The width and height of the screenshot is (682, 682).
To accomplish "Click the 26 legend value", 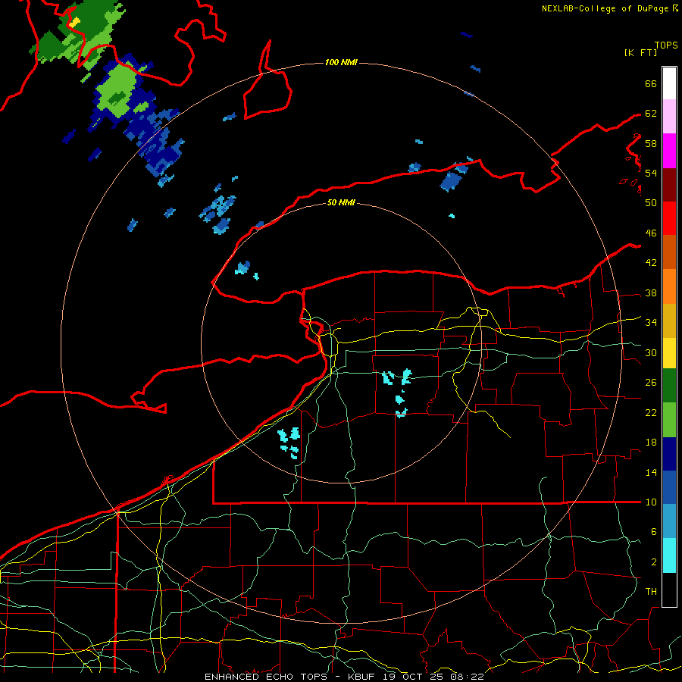I will pyautogui.click(x=651, y=383).
